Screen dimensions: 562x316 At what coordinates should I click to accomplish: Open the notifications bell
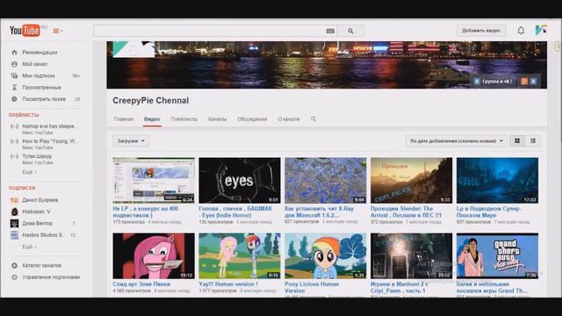pyautogui.click(x=521, y=31)
